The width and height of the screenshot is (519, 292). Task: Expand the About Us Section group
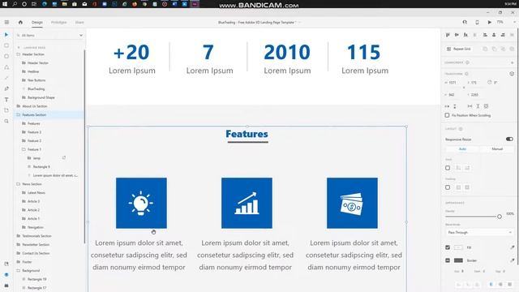tap(19, 106)
